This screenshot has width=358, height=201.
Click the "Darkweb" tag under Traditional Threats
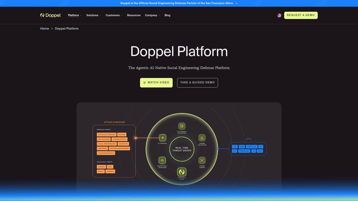[110, 171]
